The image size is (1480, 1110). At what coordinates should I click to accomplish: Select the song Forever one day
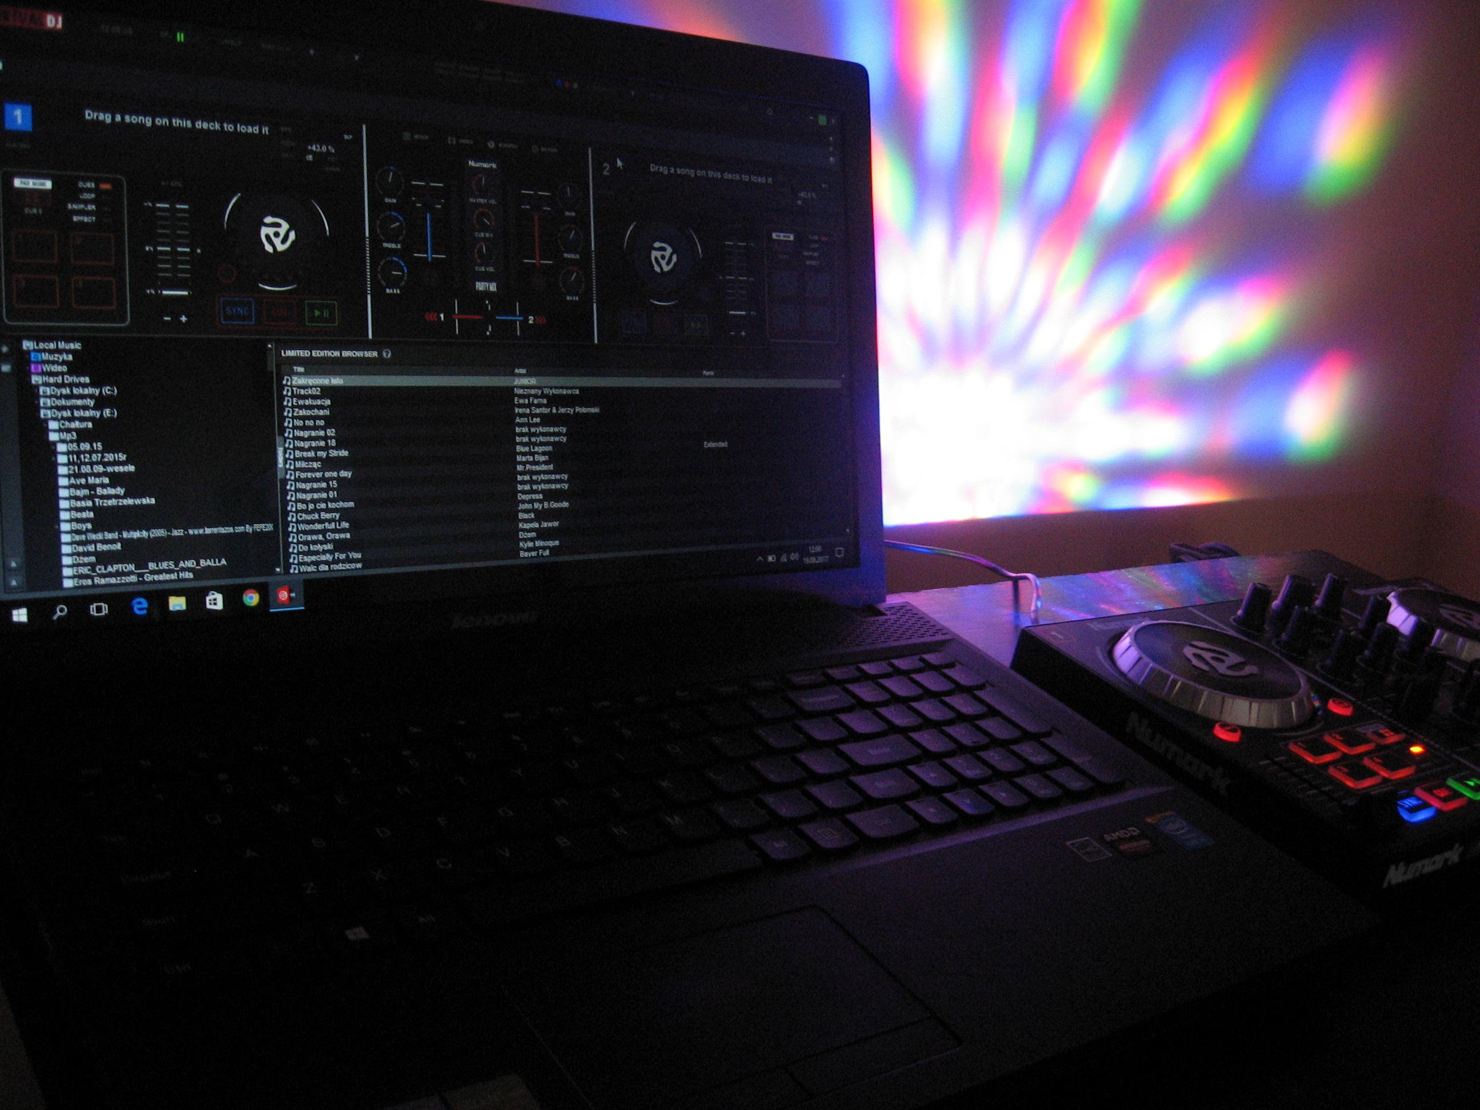323,474
